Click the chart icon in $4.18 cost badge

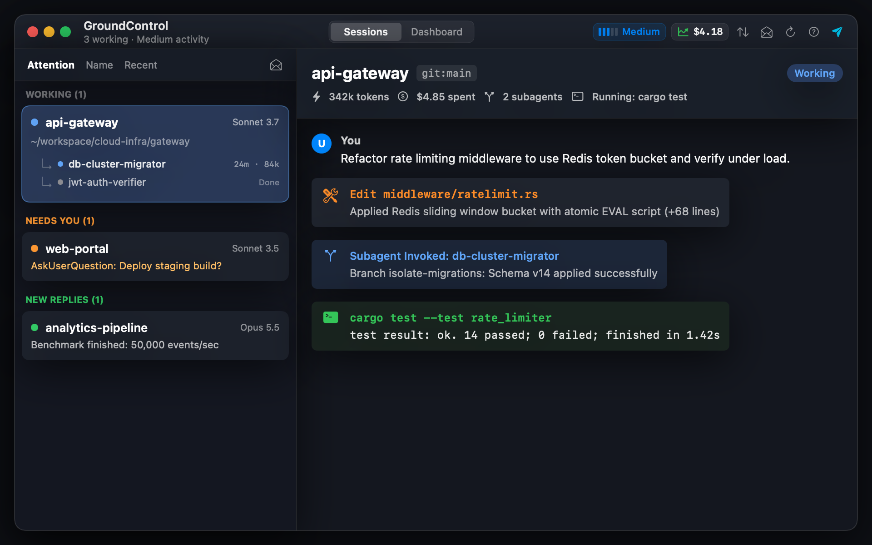(x=683, y=32)
